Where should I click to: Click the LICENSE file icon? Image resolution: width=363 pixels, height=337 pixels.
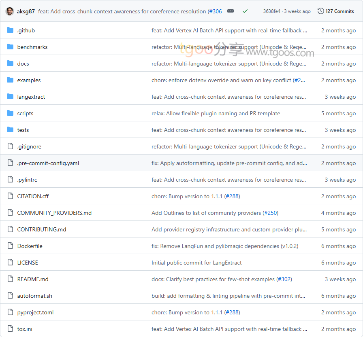(10, 263)
